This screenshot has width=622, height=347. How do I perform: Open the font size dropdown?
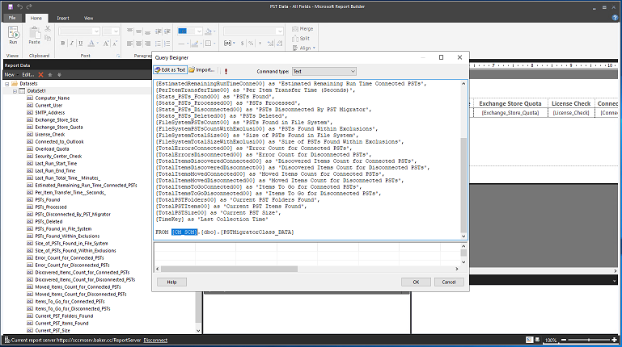point(116,31)
